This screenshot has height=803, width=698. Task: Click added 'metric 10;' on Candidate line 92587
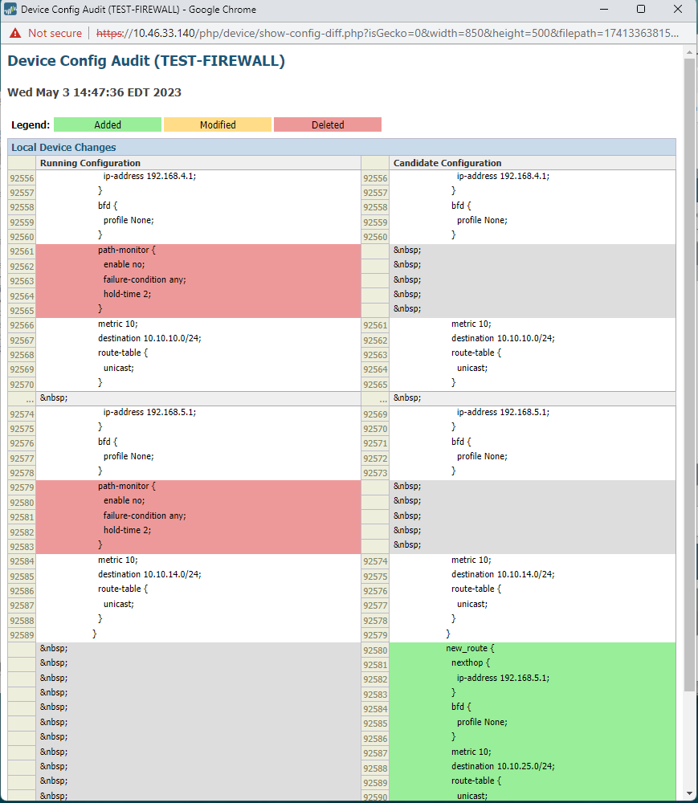[471, 752]
